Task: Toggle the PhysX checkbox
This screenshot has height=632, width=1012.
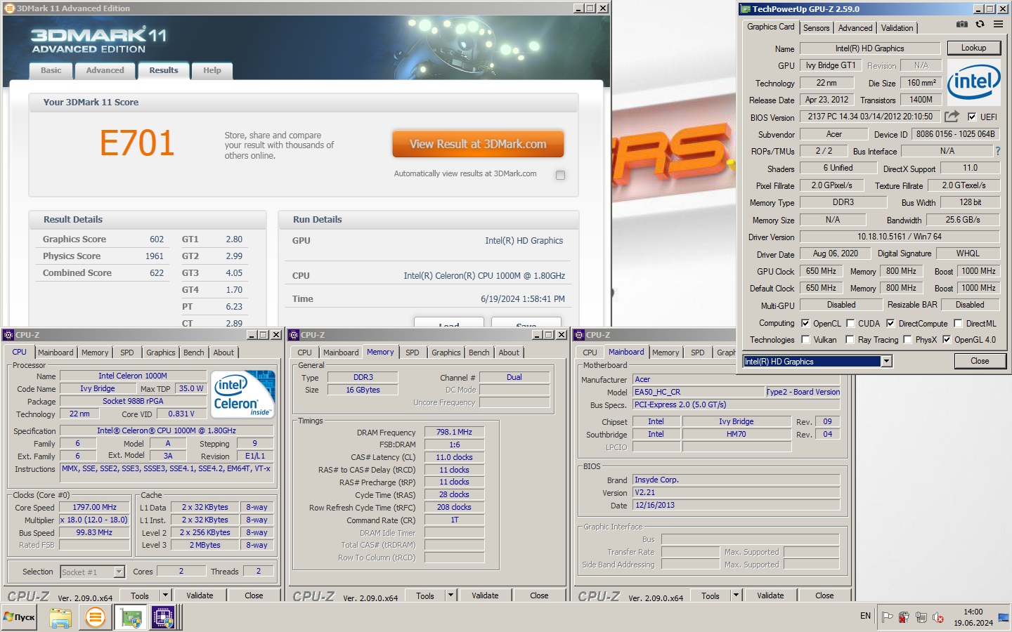Action: coord(907,339)
